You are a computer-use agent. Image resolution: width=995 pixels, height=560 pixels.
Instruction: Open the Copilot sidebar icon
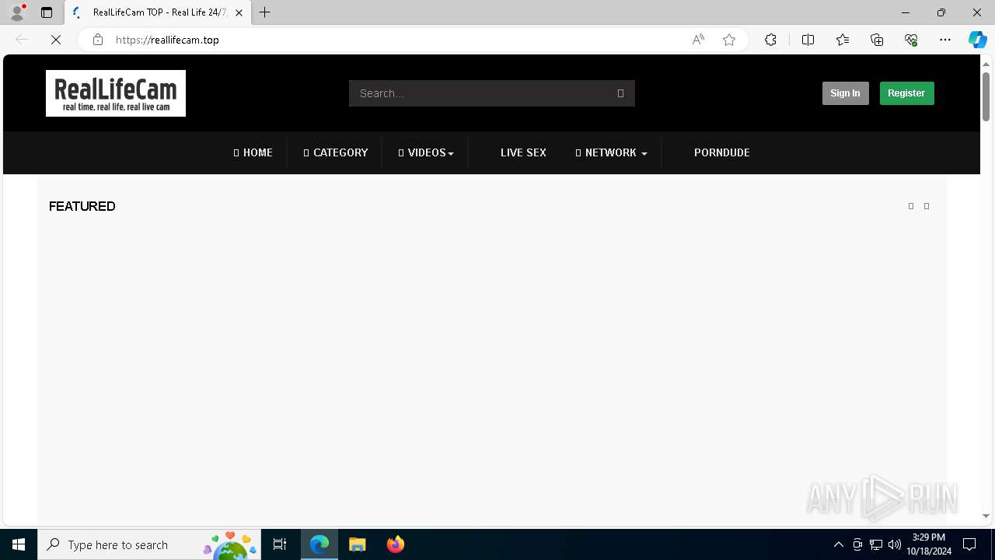(978, 40)
